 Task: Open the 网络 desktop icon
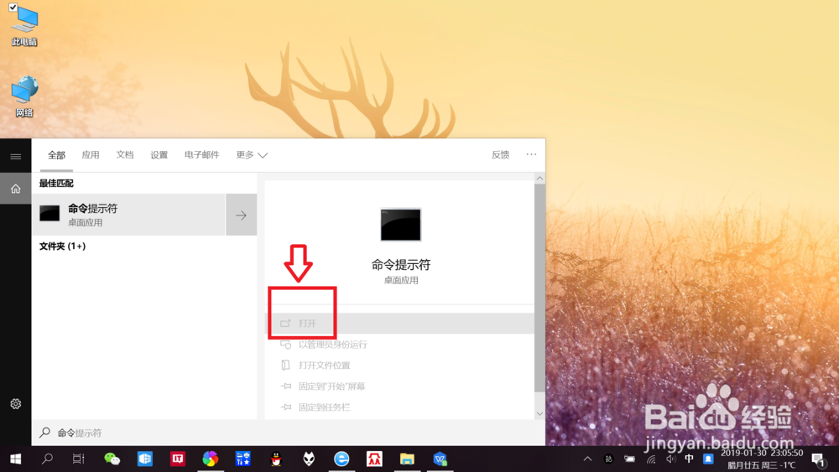point(24,96)
